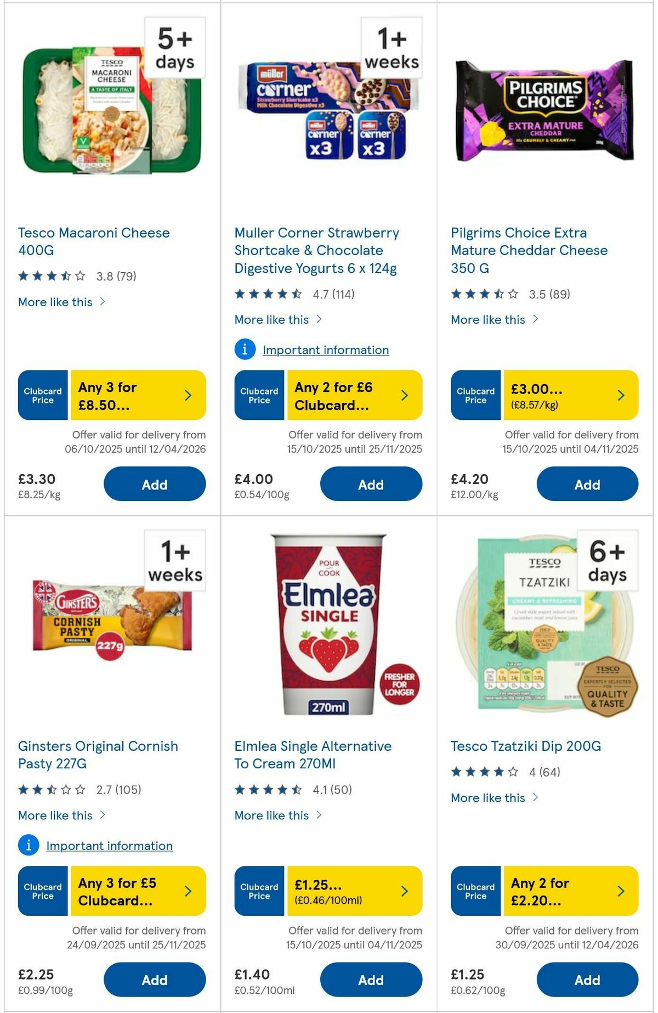Add Pilgrims Choice Extra Mature Cheddar to basket
658x1013 pixels.
(587, 484)
